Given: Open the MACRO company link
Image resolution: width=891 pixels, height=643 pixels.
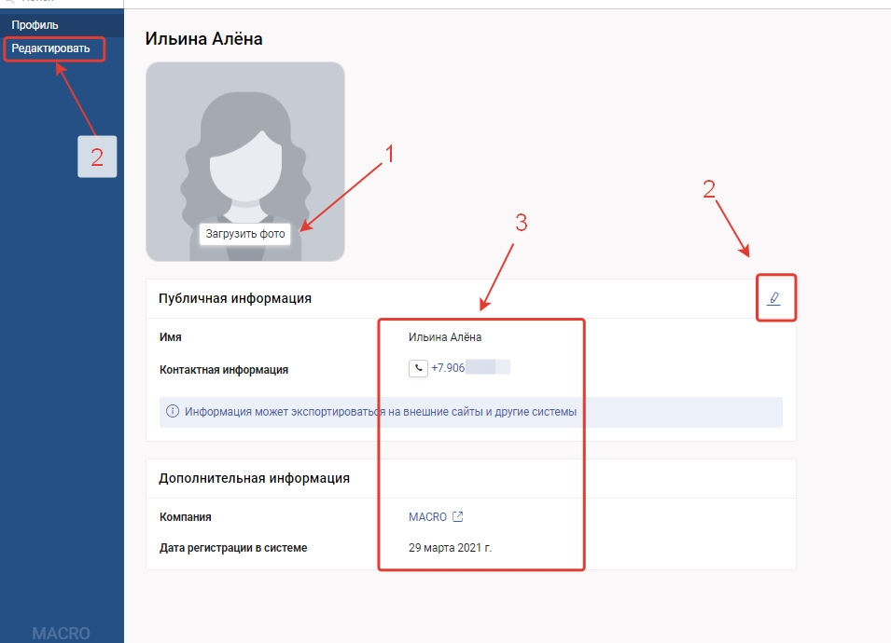Looking at the screenshot, I should (x=427, y=517).
